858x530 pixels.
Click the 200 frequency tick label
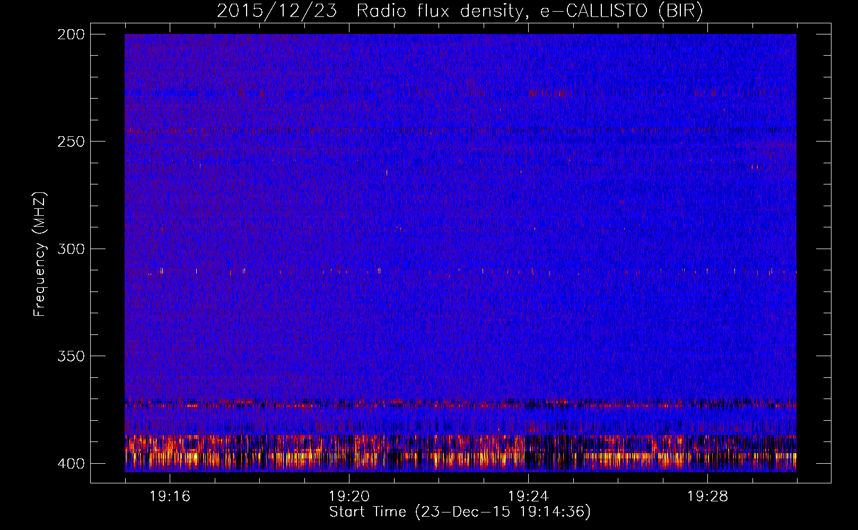click(71, 34)
